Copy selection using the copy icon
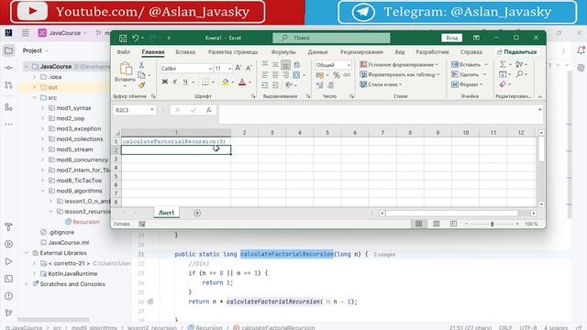Screen dimensions: 587x330 (141, 75)
